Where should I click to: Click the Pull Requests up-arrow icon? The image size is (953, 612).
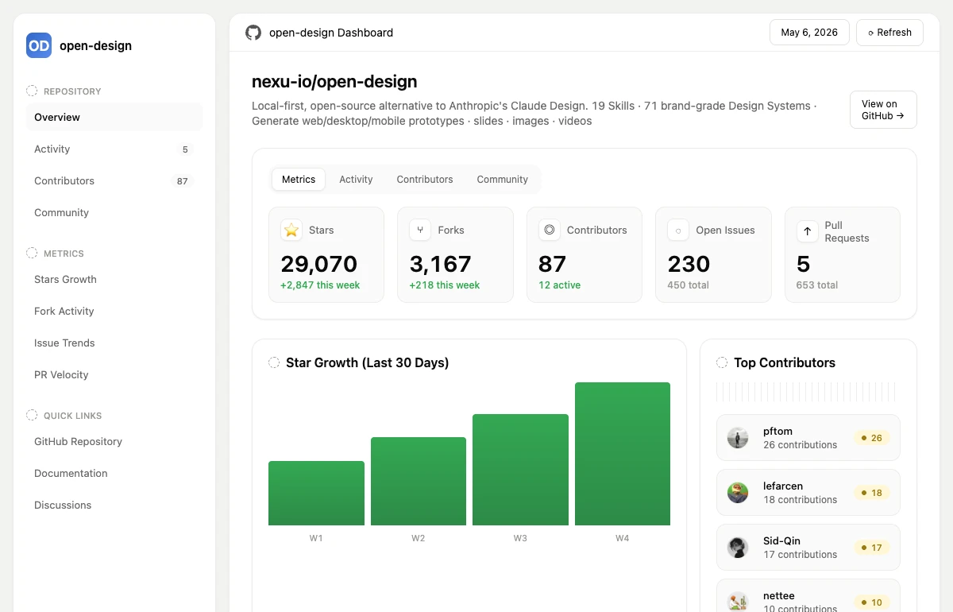click(807, 231)
